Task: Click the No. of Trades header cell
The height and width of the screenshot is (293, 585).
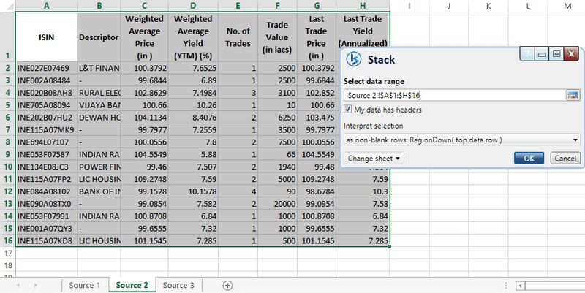Action: pyautogui.click(x=238, y=37)
